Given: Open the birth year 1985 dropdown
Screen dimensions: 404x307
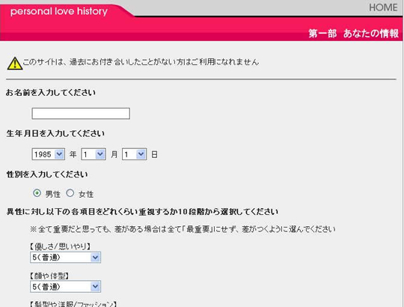Looking at the screenshot, I should [48, 154].
